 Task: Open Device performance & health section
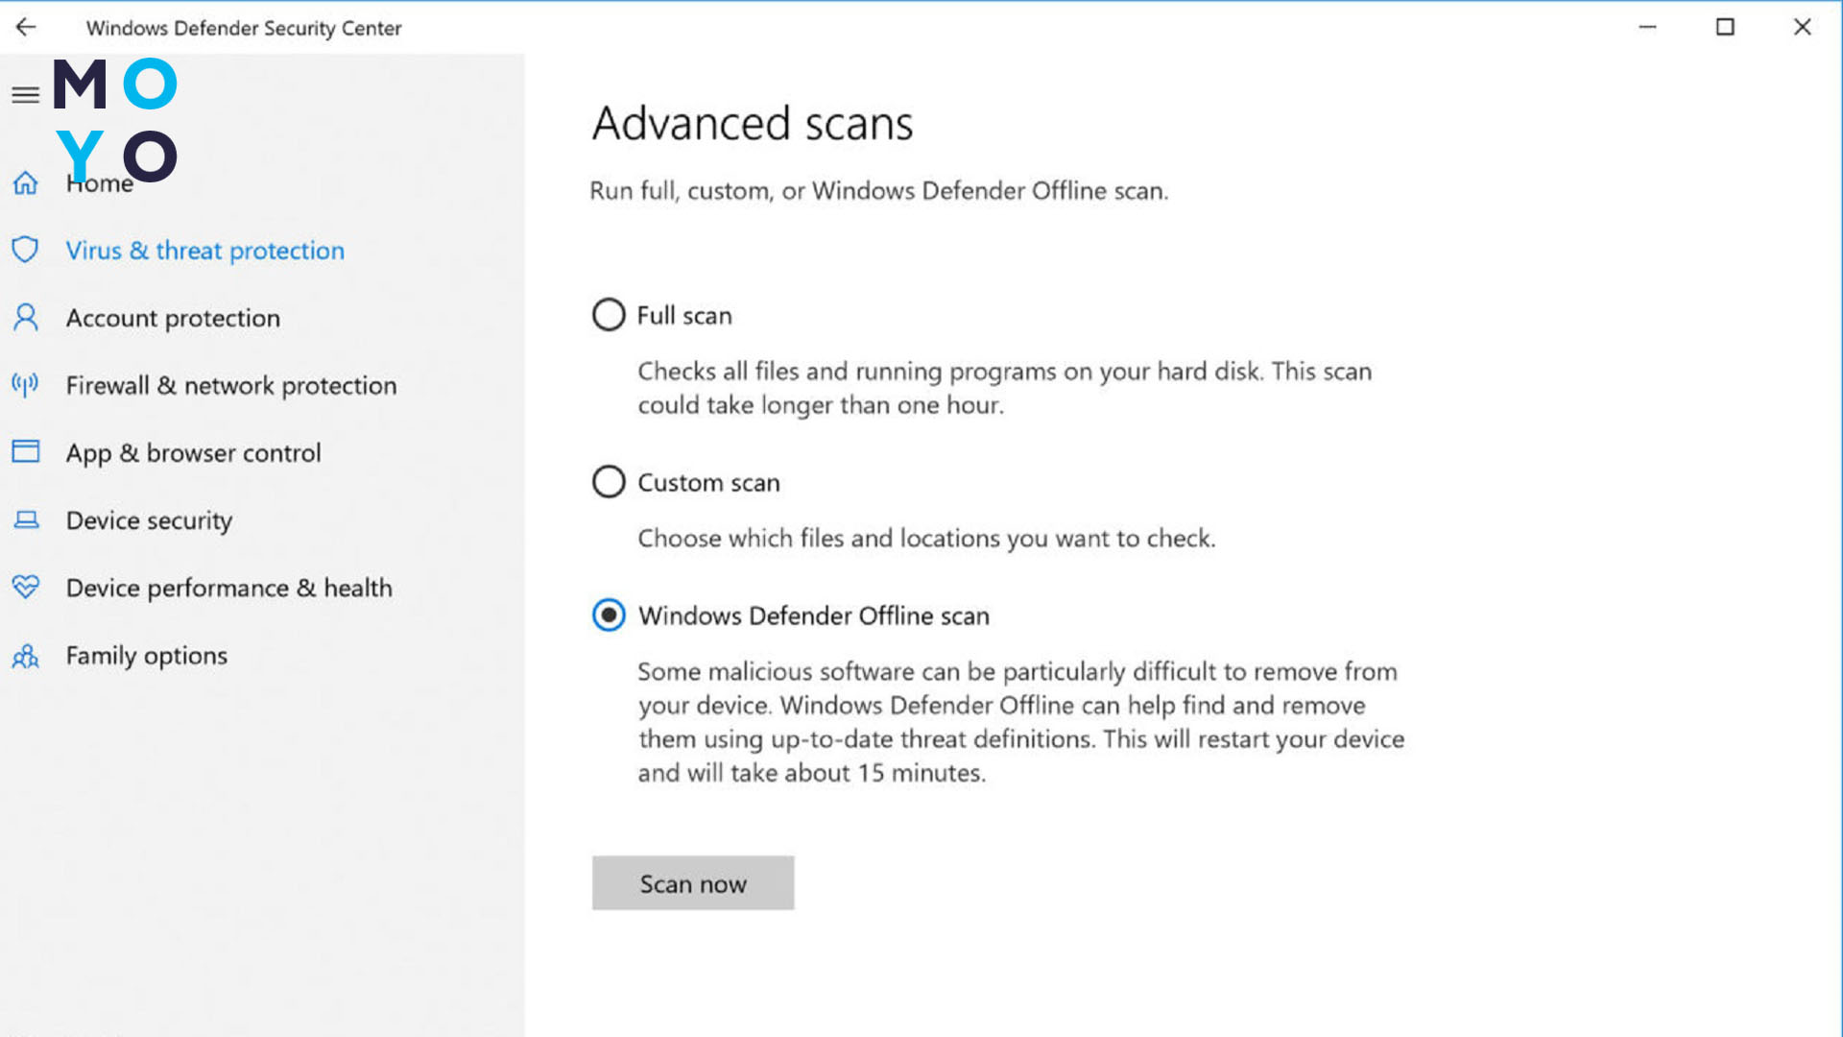point(228,588)
